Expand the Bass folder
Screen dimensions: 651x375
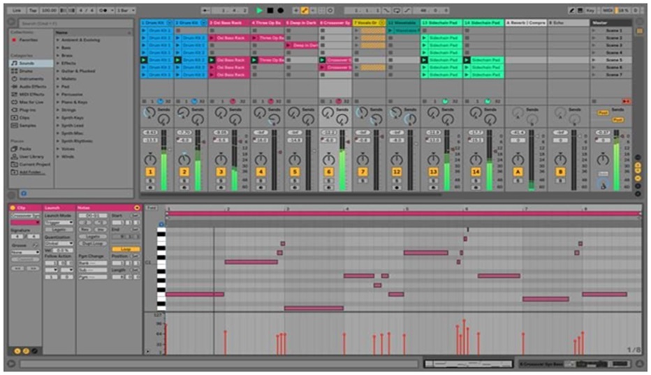(58, 47)
